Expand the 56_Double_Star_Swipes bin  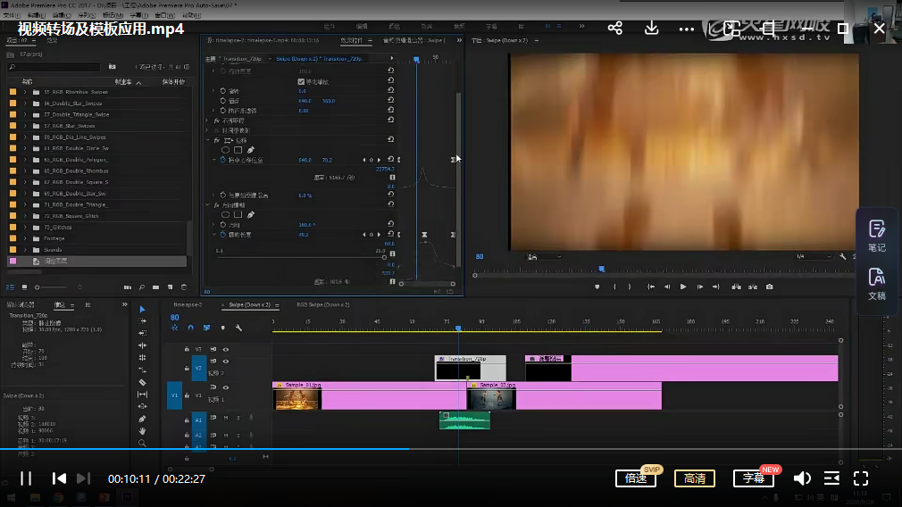pos(25,104)
